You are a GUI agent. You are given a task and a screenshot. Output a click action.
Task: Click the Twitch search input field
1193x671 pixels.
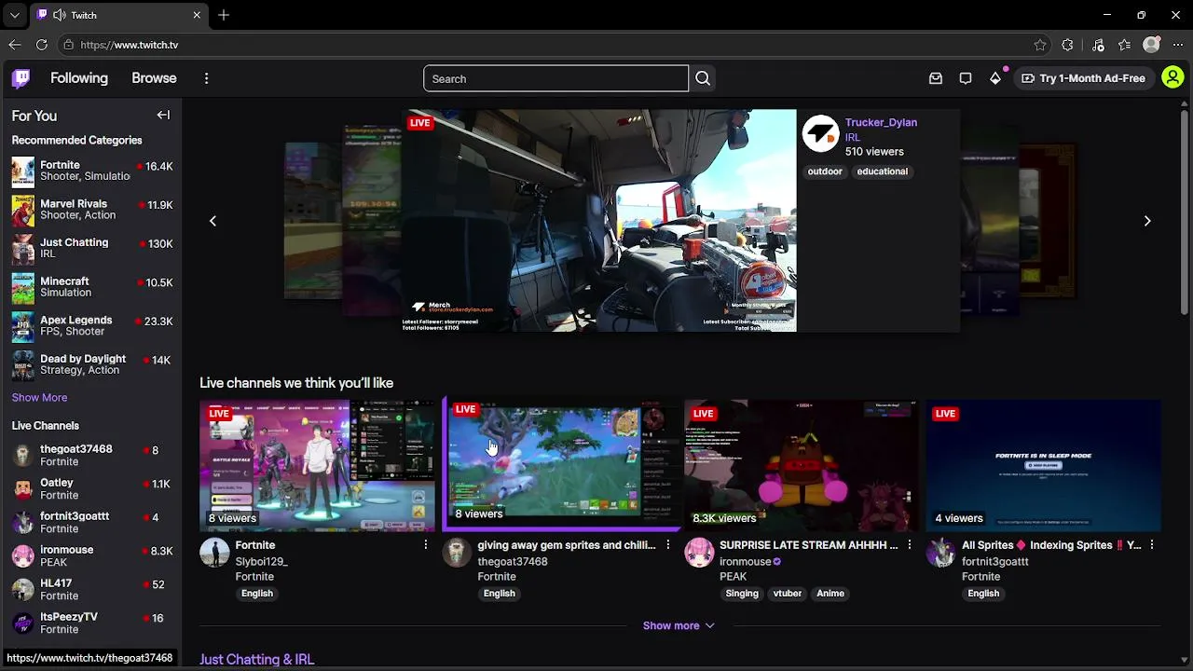[555, 78]
